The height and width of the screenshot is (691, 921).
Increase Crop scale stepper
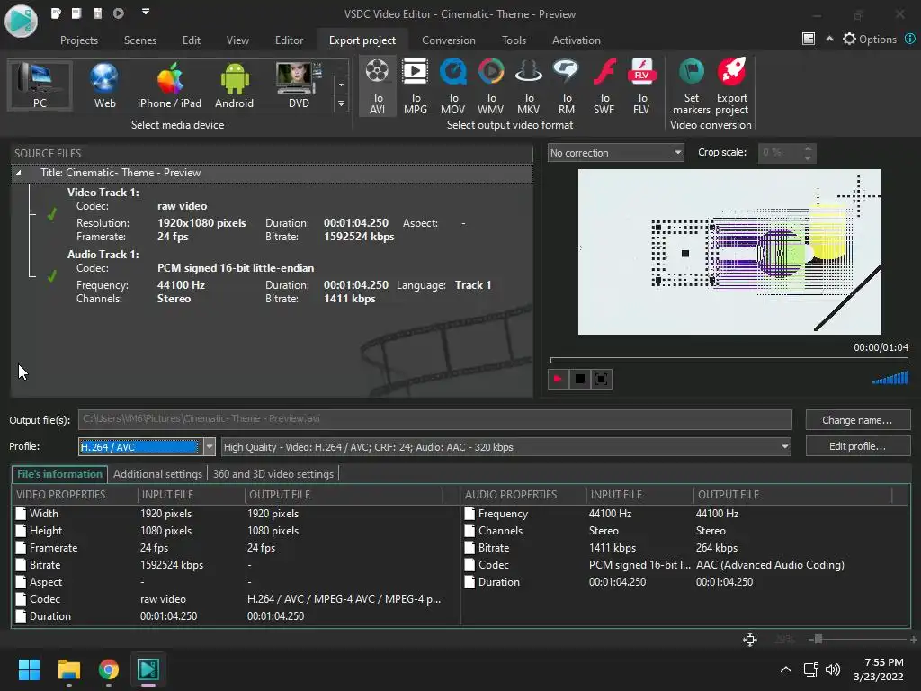click(x=808, y=148)
